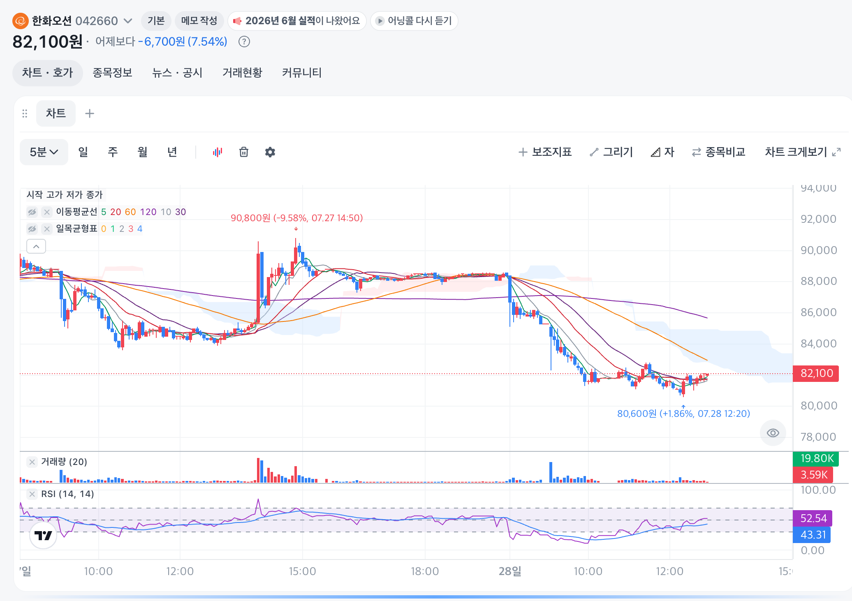The image size is (852, 601).
Task: Click the 82,100 current price label
Action: pyautogui.click(x=816, y=374)
